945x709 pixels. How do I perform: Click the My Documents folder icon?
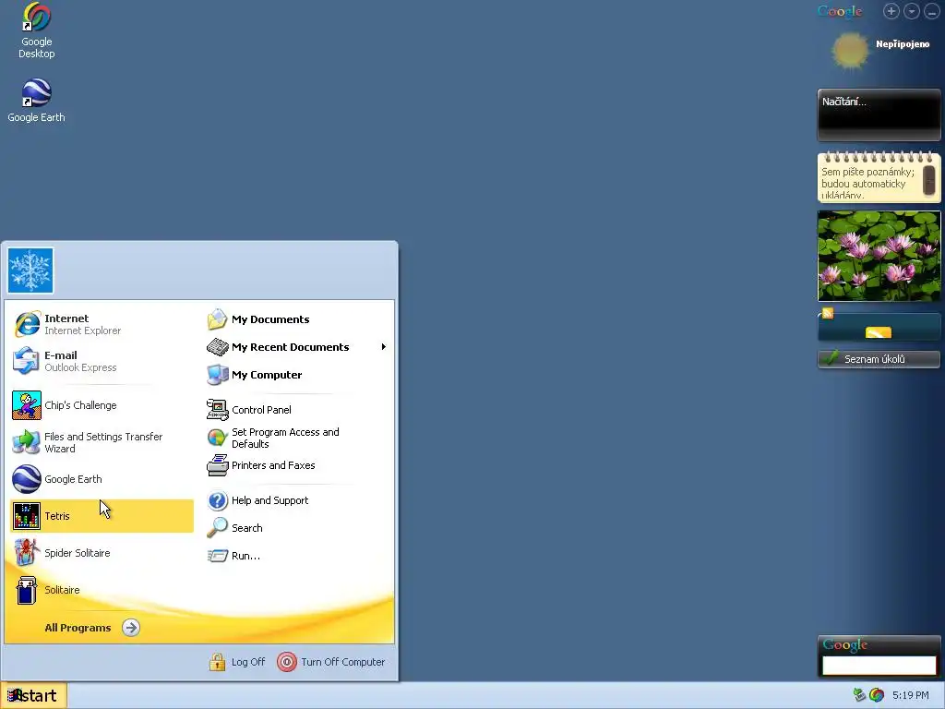217,319
